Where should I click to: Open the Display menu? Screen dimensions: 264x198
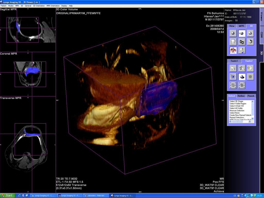point(64,6)
